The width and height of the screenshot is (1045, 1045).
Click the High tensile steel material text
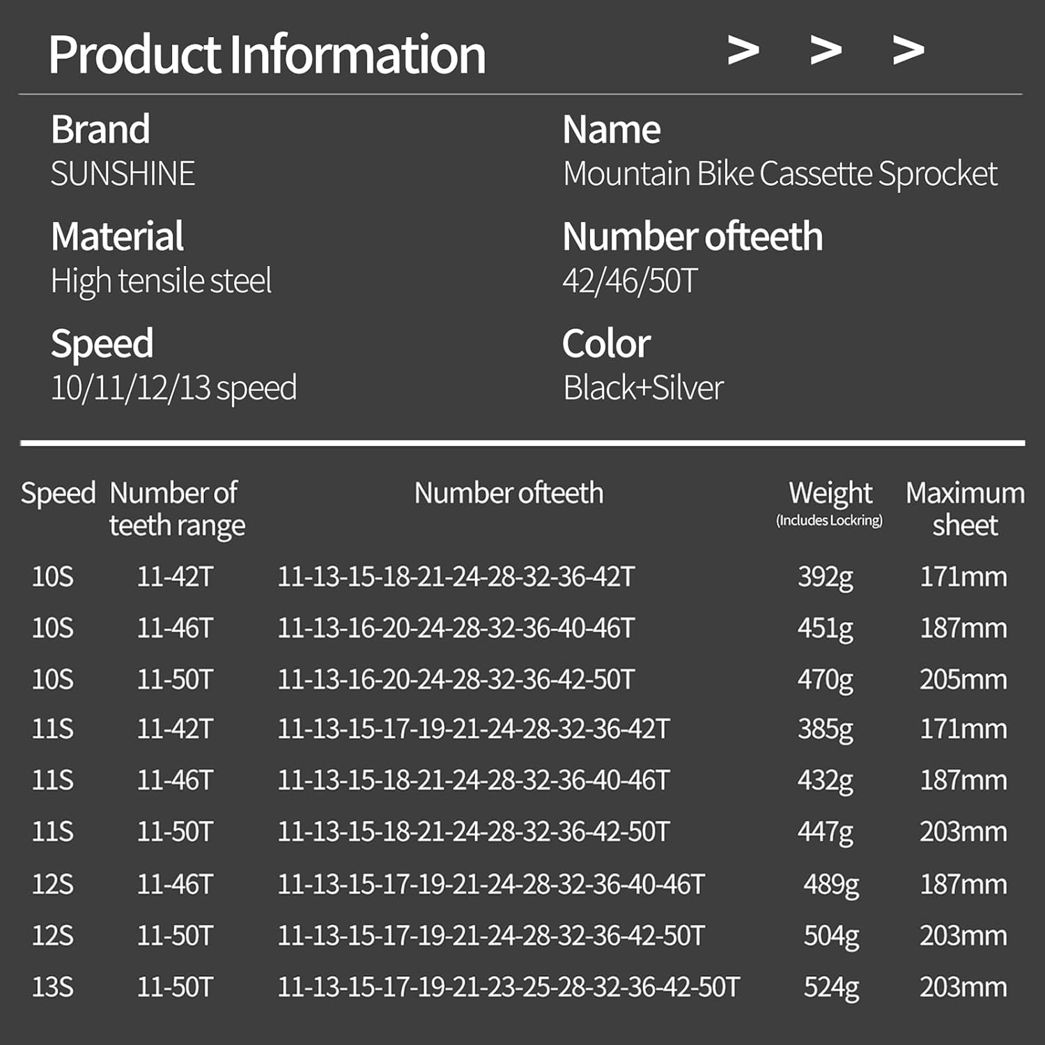(161, 281)
